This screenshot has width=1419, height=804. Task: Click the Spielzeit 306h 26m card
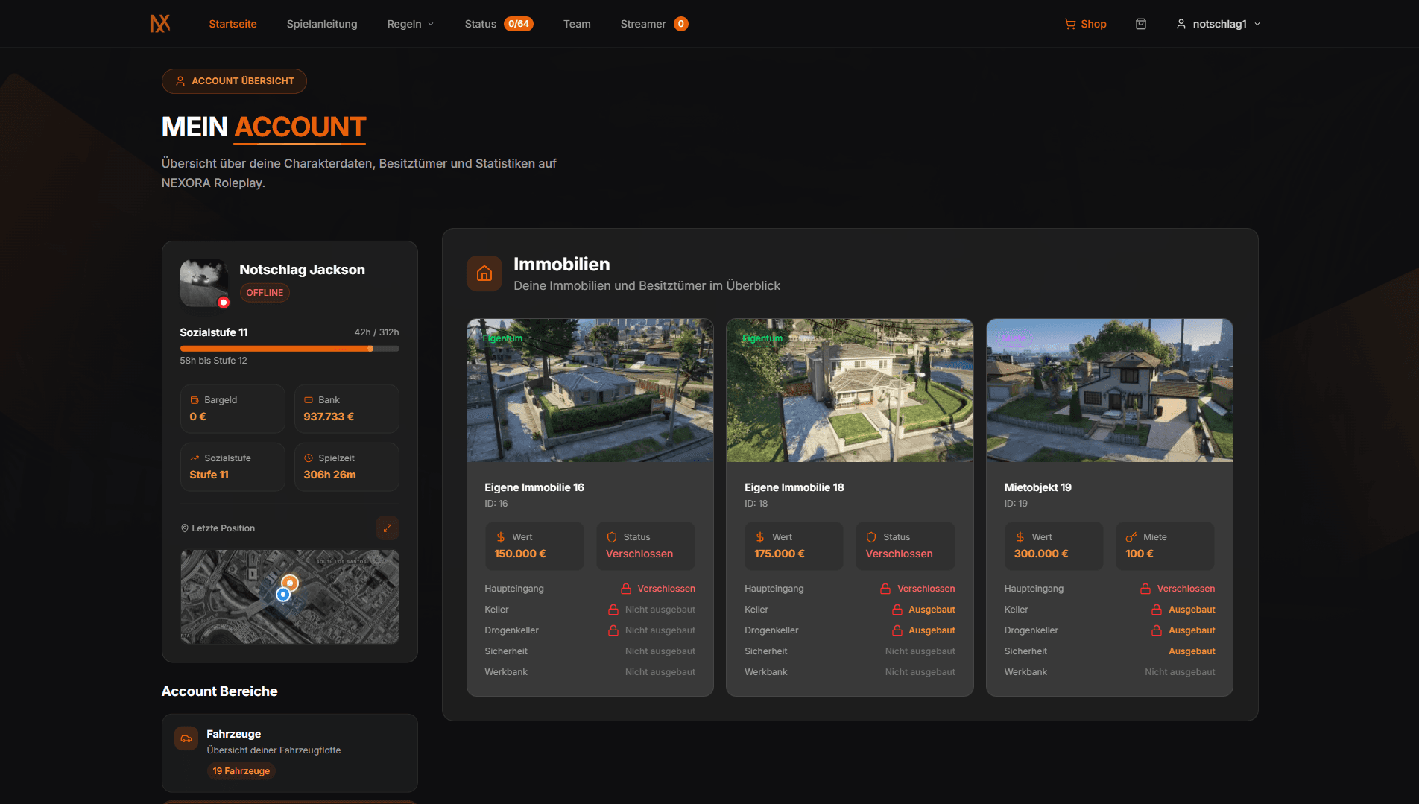347,466
